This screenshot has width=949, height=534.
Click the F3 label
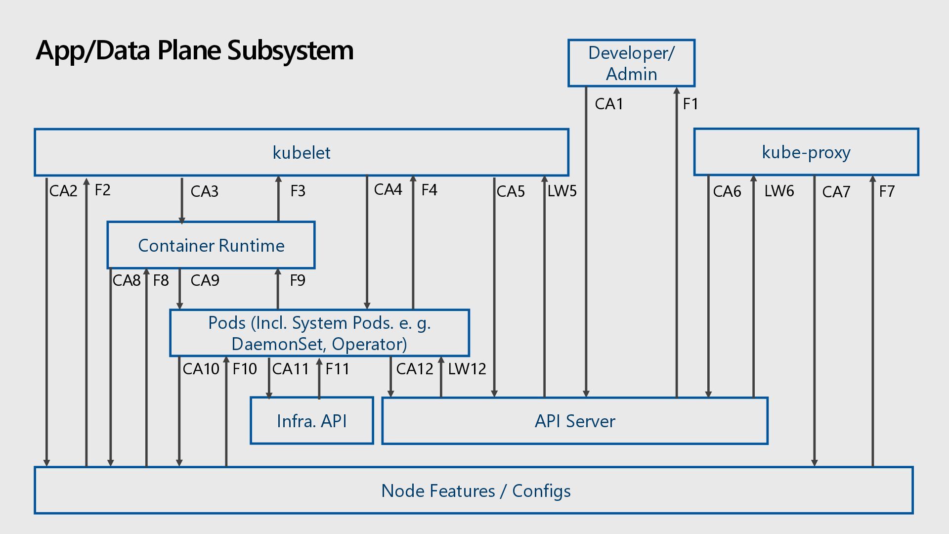[298, 191]
